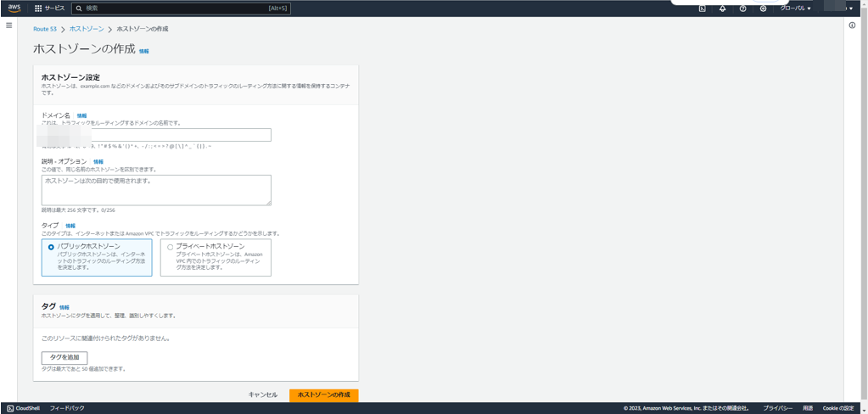Screen dimensions: 868x414
Task: Click the タグを追加 button
Action: click(x=64, y=357)
